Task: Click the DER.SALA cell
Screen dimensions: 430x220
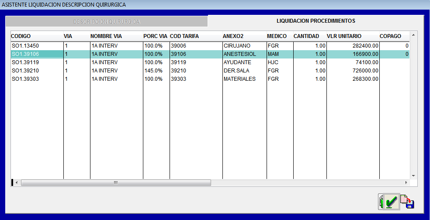Action: point(245,70)
